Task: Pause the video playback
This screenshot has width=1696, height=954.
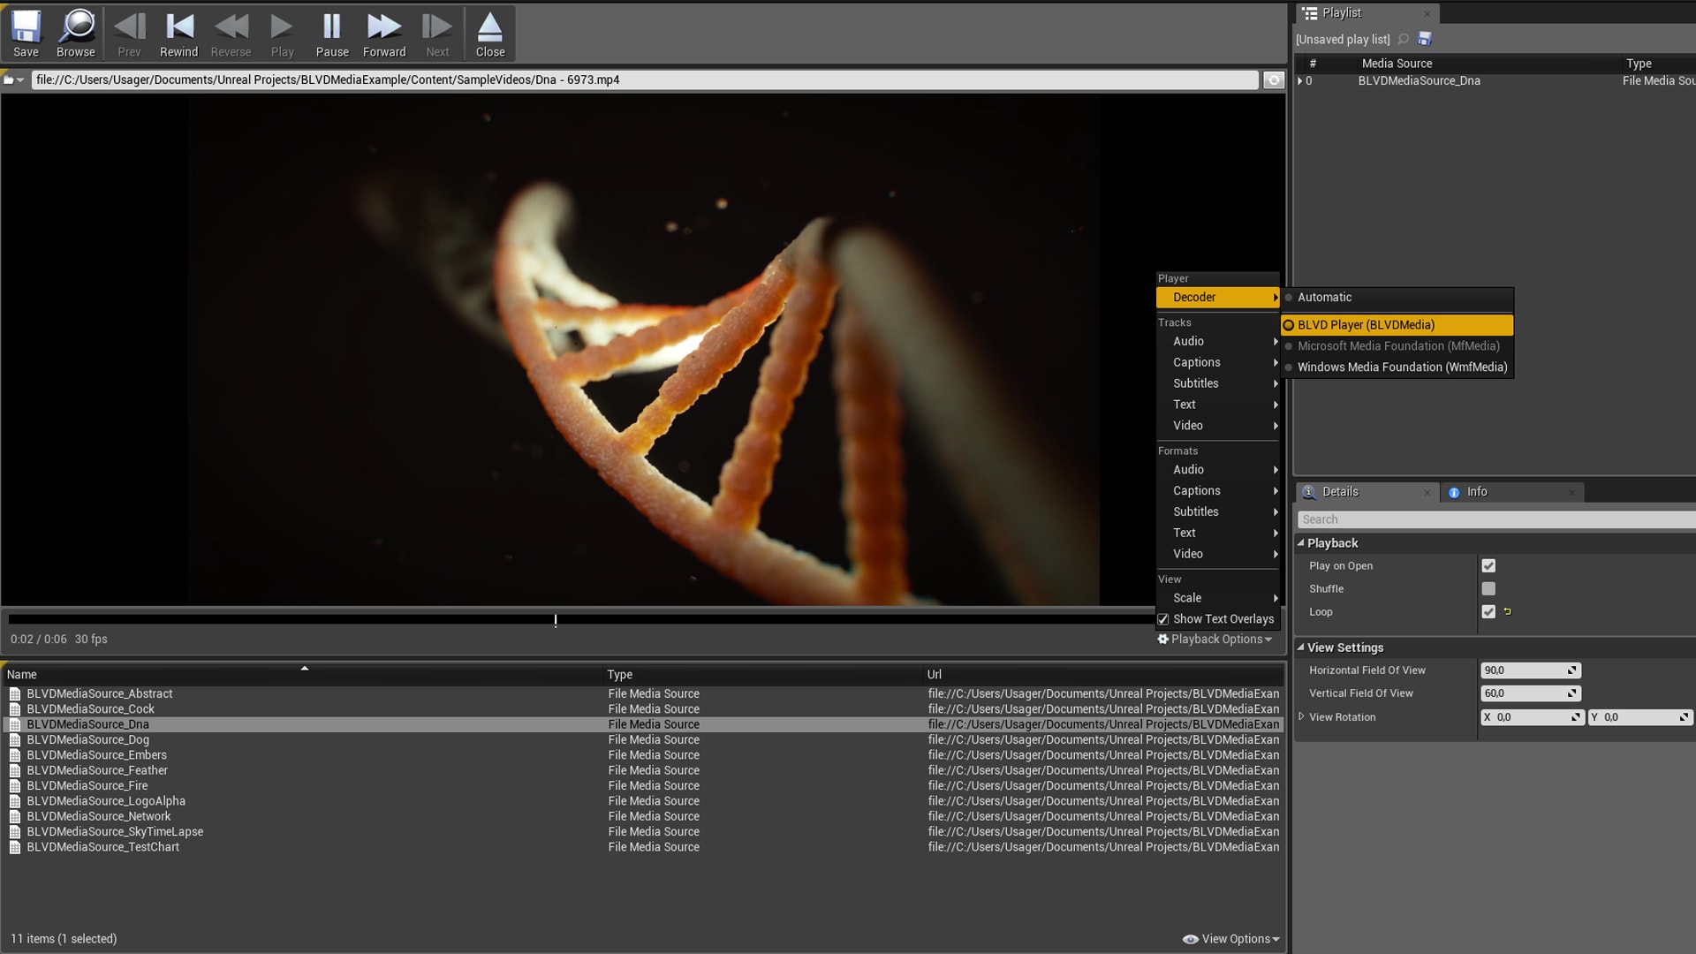Action: coord(332,34)
